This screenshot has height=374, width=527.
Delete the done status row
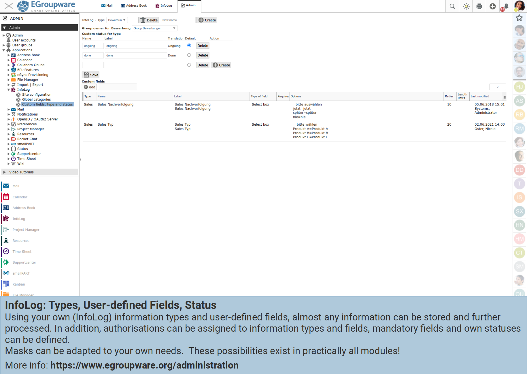203,55
